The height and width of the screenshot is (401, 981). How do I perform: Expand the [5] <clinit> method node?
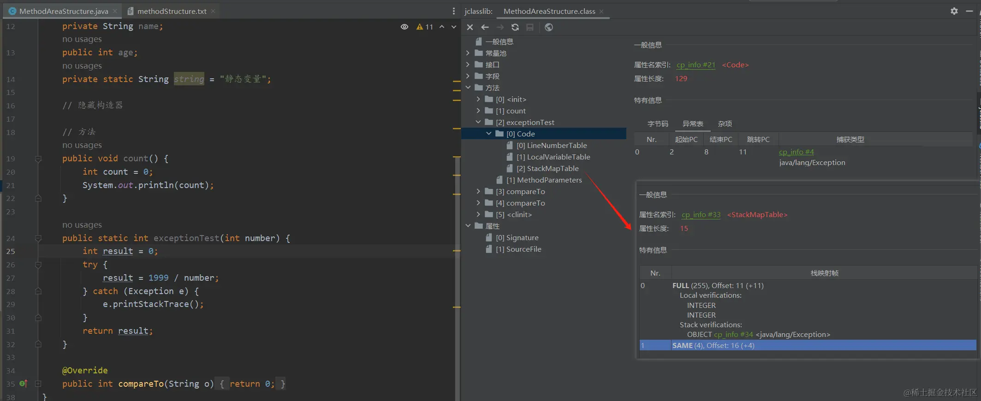tap(478, 214)
